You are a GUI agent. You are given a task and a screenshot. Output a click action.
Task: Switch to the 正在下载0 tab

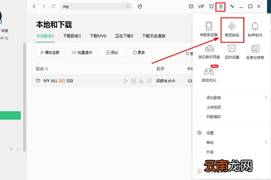[x=124, y=36]
